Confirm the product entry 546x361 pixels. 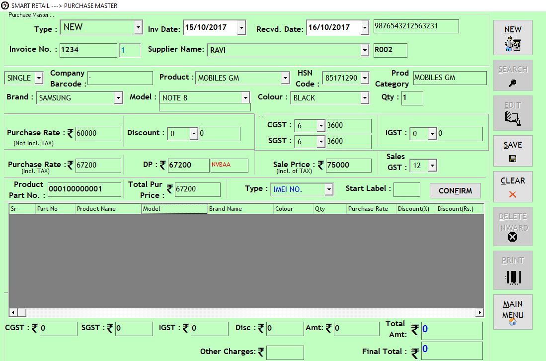[455, 190]
